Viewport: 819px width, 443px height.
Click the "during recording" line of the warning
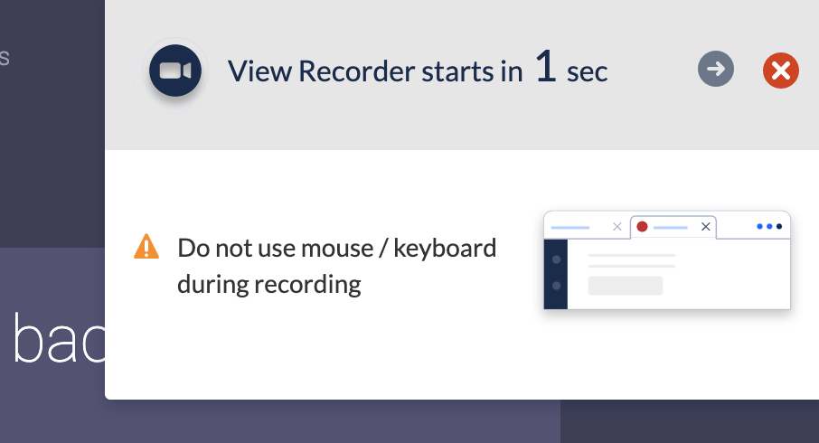coord(268,284)
